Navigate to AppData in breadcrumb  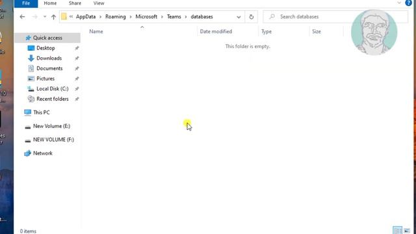point(86,16)
